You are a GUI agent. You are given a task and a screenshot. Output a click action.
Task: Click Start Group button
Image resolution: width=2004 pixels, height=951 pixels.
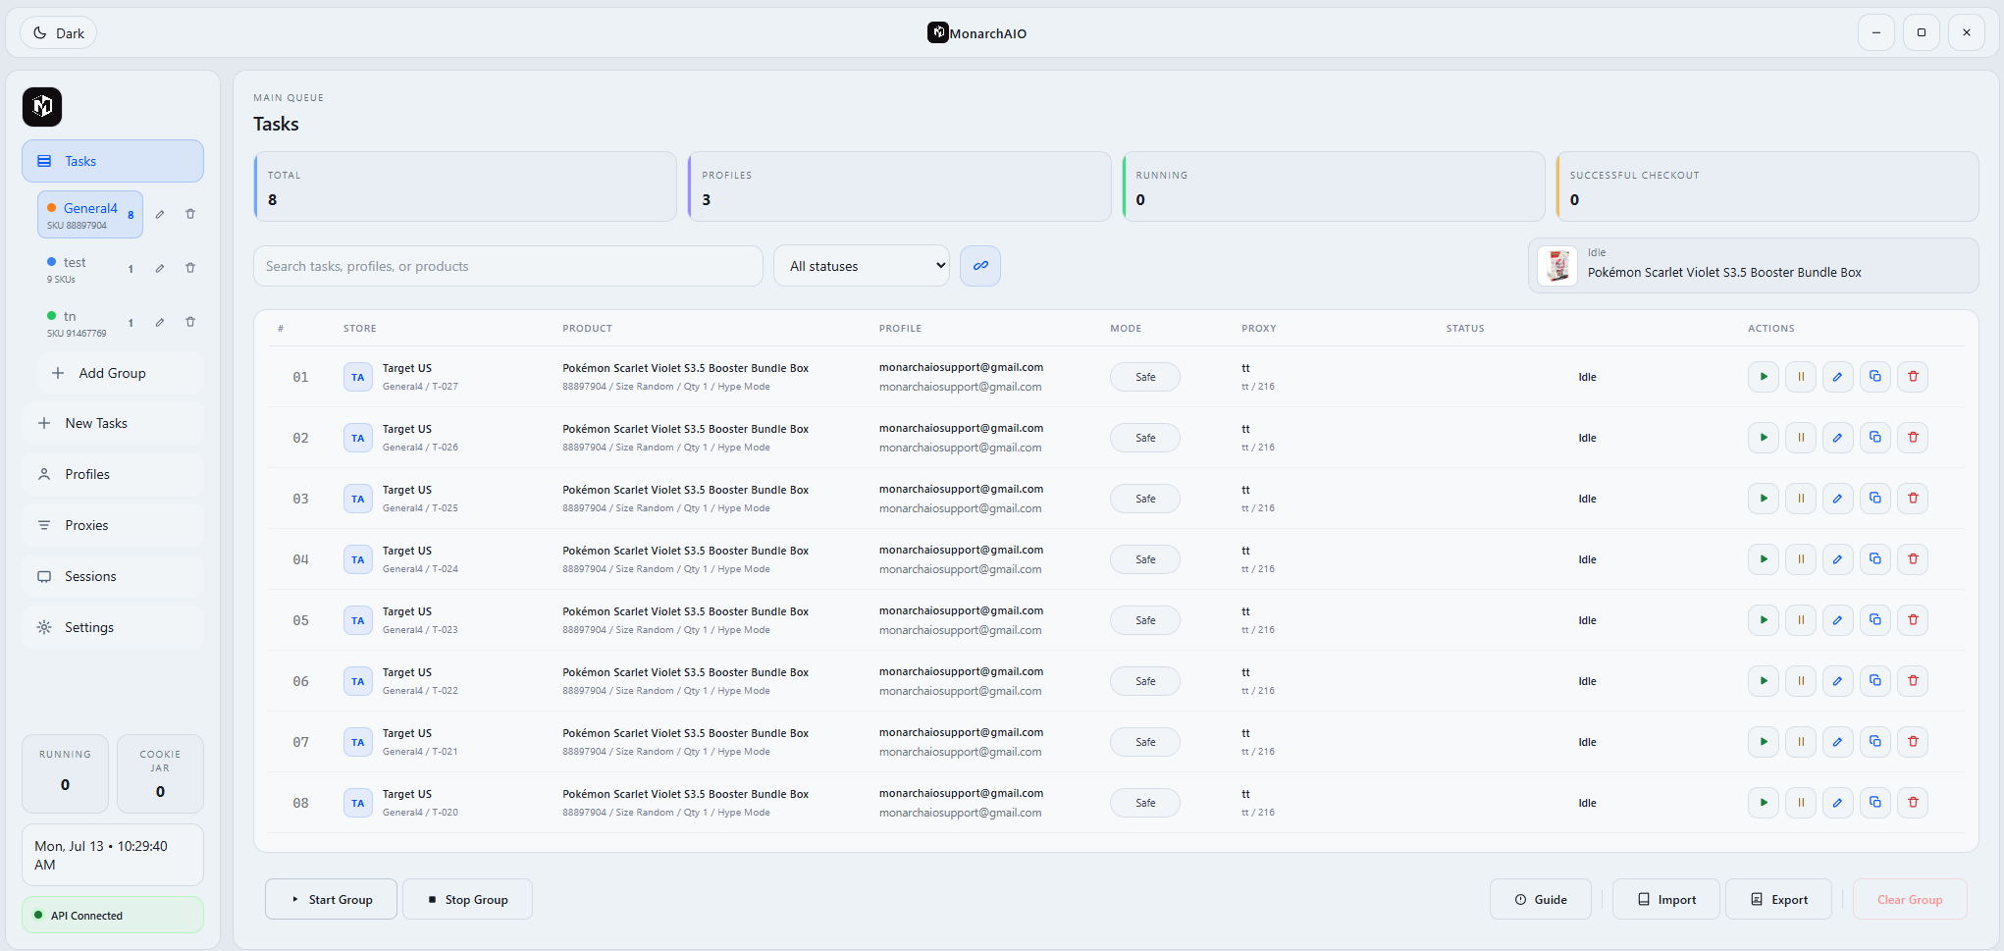[x=331, y=899]
